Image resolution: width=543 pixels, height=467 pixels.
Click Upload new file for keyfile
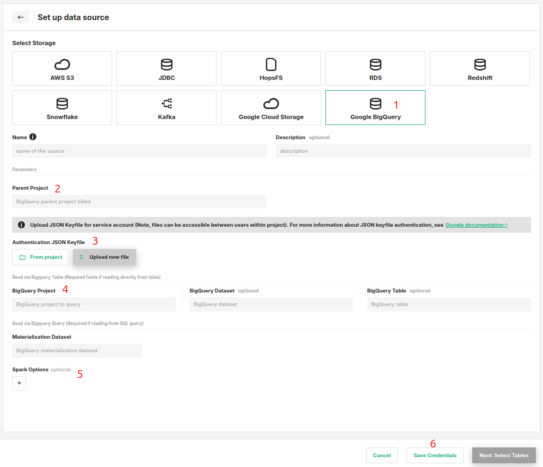[x=104, y=257]
